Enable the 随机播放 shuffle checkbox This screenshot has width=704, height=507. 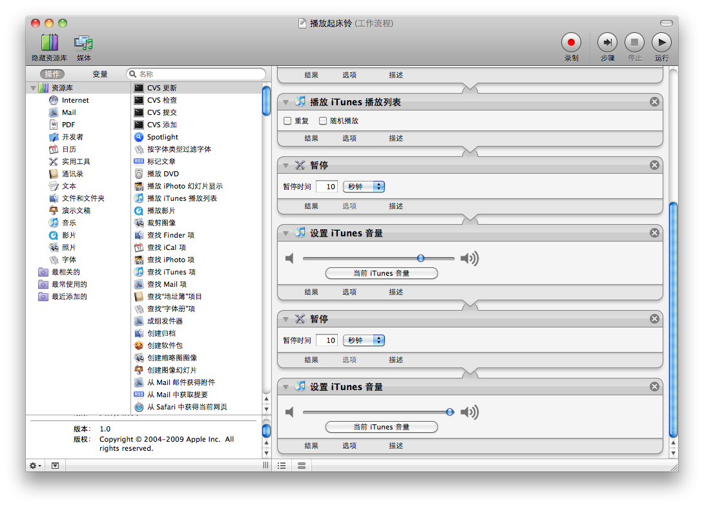click(323, 121)
